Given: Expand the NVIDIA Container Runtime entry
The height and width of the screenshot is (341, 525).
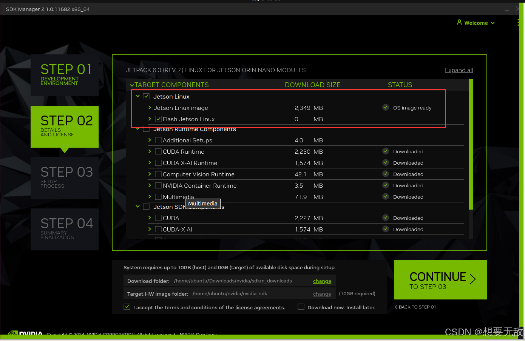Looking at the screenshot, I should pos(150,185).
